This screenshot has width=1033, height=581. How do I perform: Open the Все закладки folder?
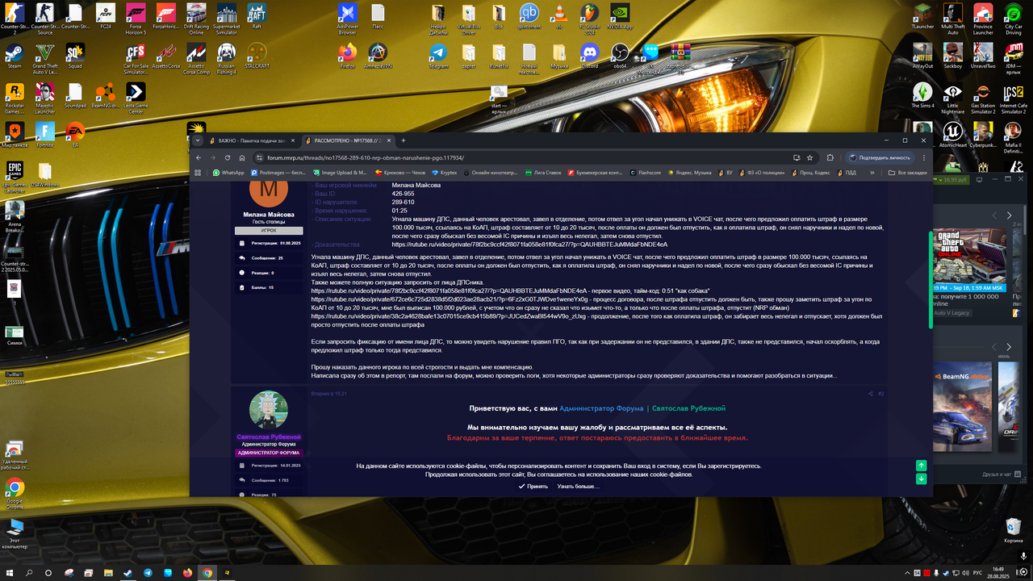[907, 173]
